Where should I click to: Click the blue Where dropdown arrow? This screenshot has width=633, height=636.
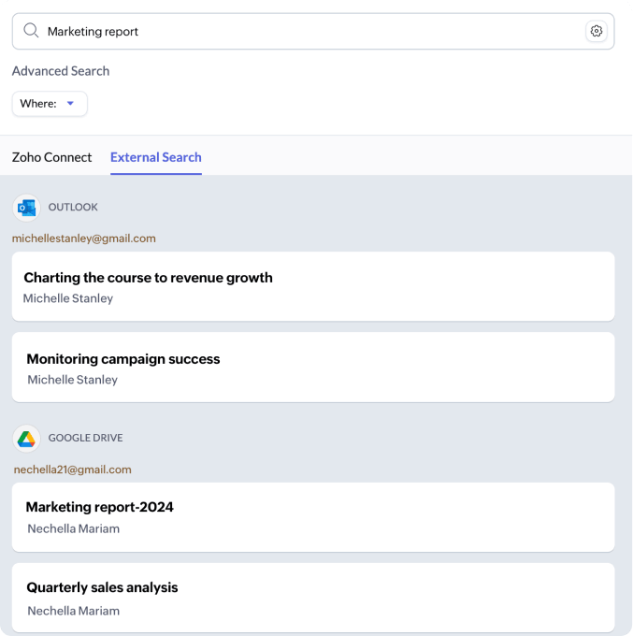pyautogui.click(x=70, y=104)
